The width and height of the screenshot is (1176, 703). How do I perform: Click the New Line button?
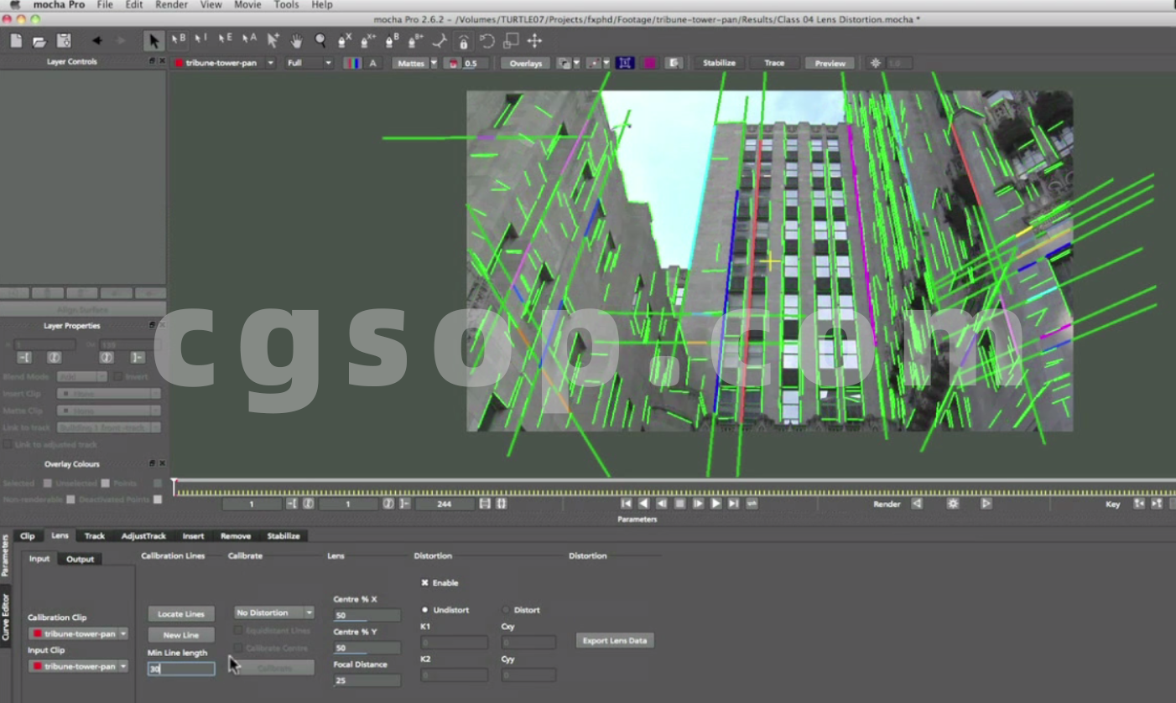pyautogui.click(x=181, y=635)
